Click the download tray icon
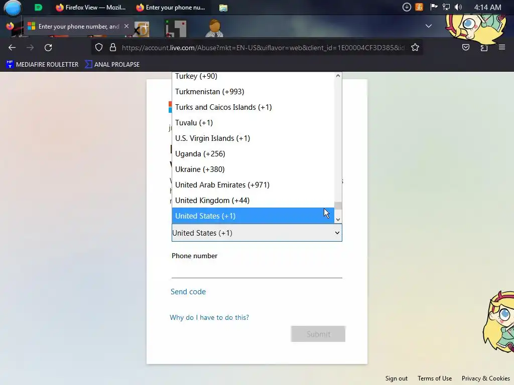 click(x=407, y=7)
